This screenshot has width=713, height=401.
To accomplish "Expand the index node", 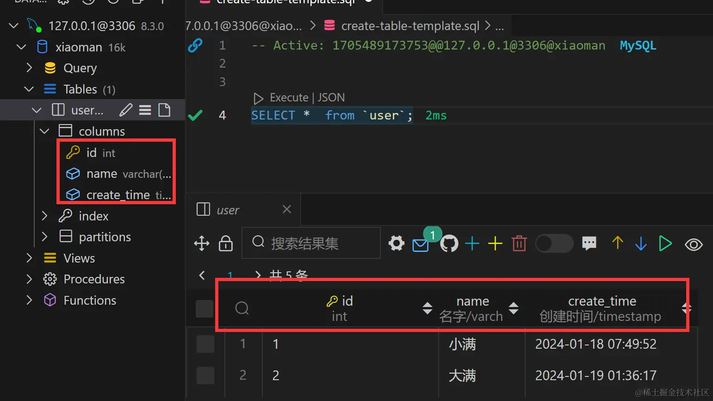I will pyautogui.click(x=44, y=216).
